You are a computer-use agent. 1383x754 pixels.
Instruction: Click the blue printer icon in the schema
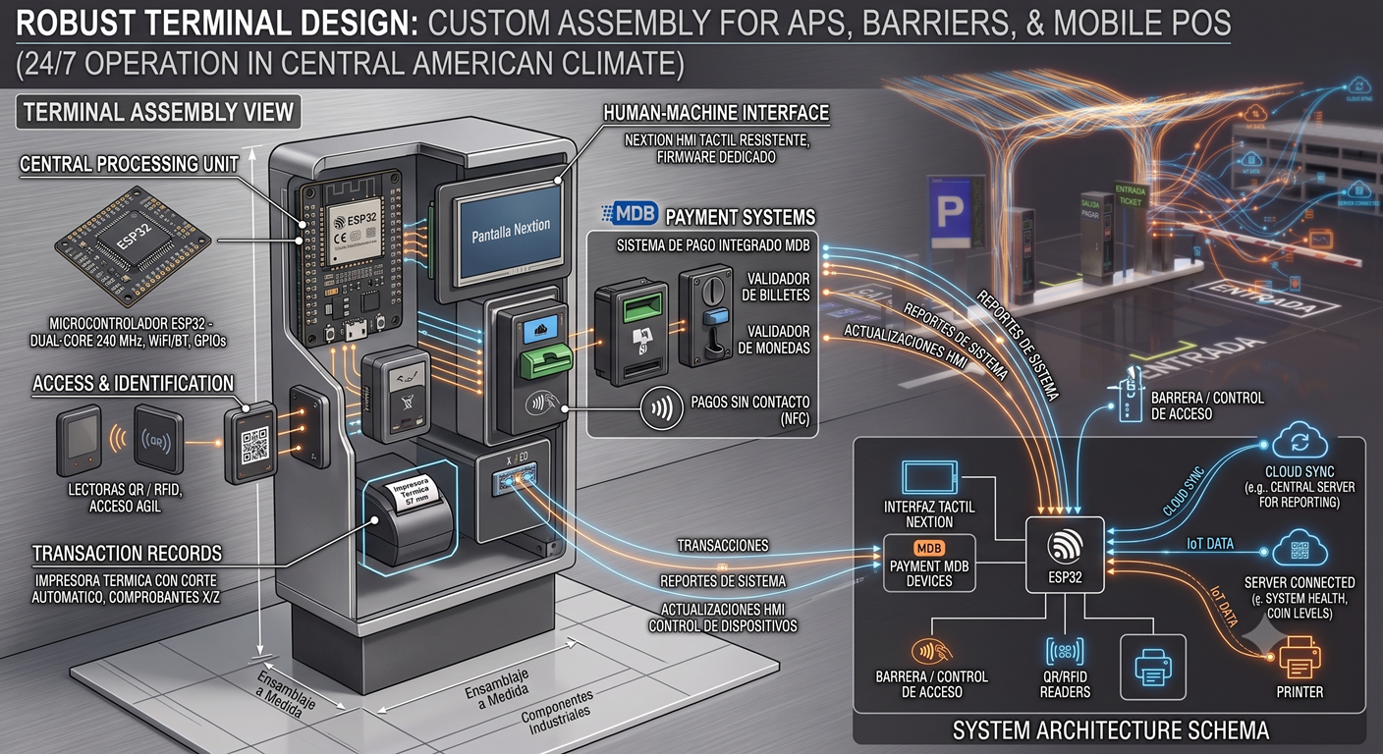click(1154, 669)
